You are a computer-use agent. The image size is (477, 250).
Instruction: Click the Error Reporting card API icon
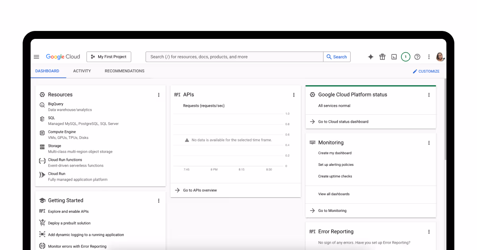click(x=312, y=231)
